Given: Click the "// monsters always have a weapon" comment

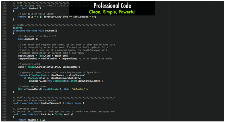Looking at the screenshot, I should (x=34, y=100).
